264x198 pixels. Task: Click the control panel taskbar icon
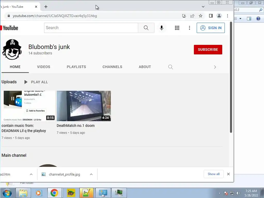coord(103,193)
